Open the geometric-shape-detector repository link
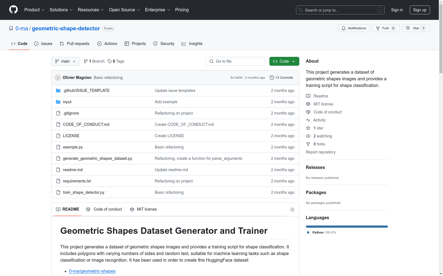This screenshot has width=443, height=276. coord(66,28)
